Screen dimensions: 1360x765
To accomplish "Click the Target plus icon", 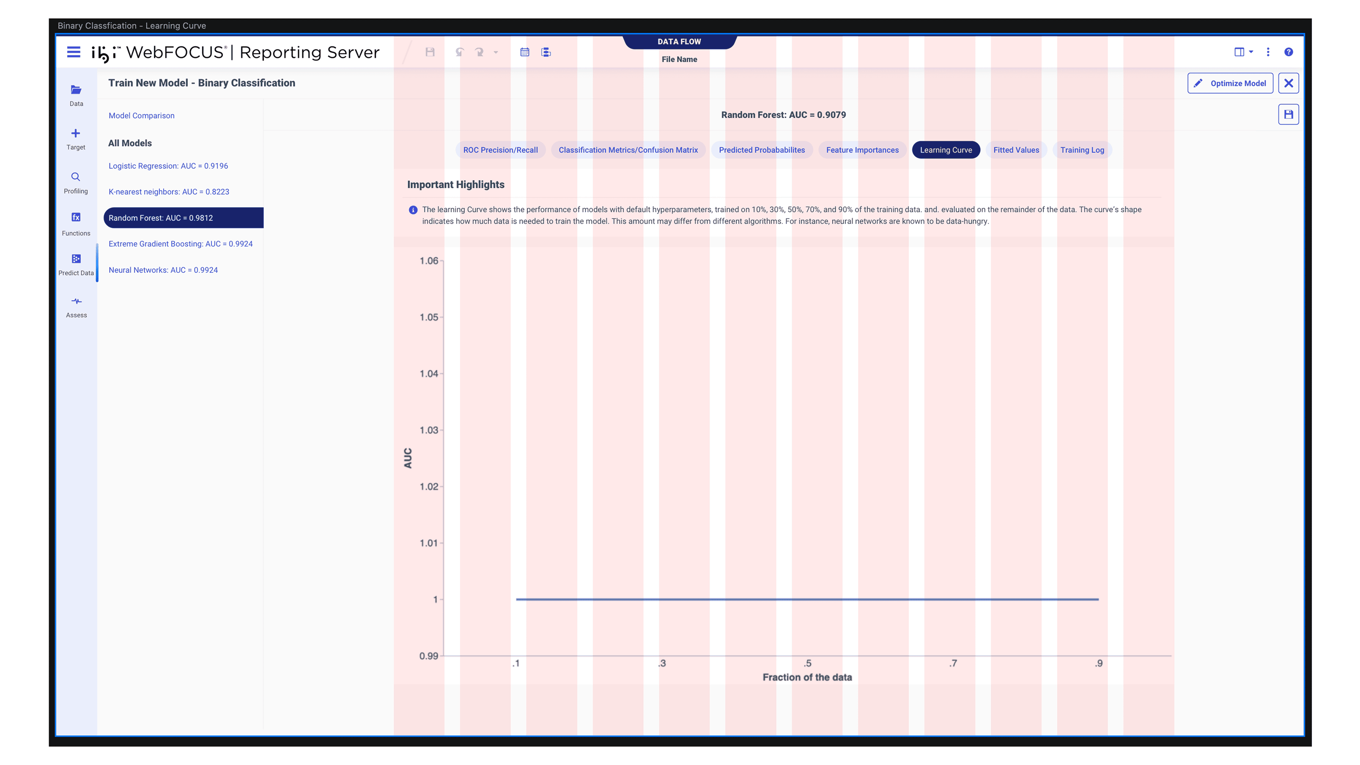I will (76, 133).
